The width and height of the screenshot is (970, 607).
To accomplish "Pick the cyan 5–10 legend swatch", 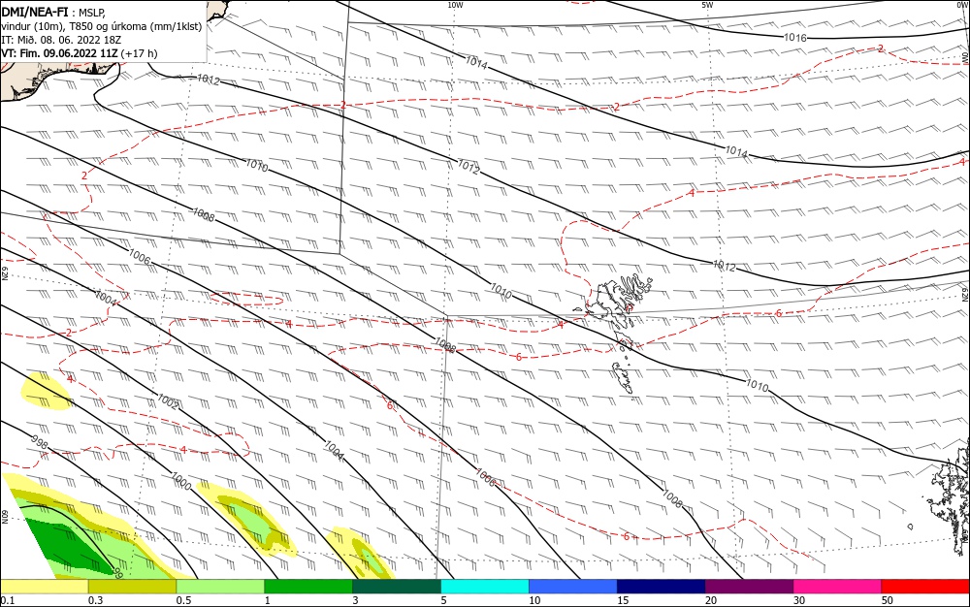I will tap(485, 587).
